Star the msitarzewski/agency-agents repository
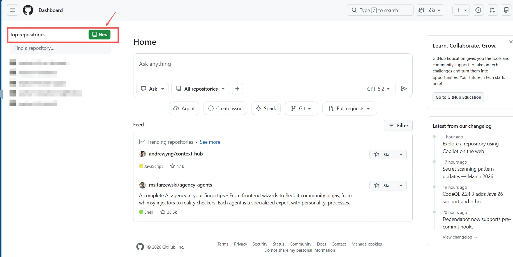Viewport: 513px width, 257px height. [x=382, y=185]
